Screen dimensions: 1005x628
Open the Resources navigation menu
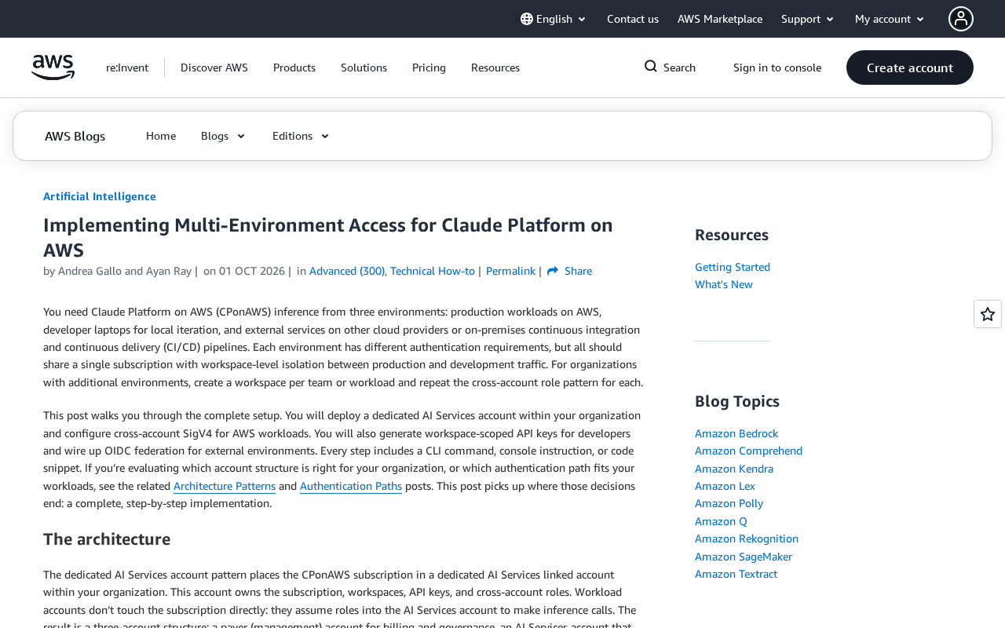(495, 68)
